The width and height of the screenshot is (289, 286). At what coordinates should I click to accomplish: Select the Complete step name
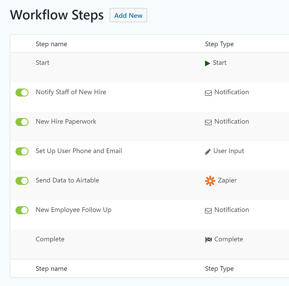click(x=50, y=239)
